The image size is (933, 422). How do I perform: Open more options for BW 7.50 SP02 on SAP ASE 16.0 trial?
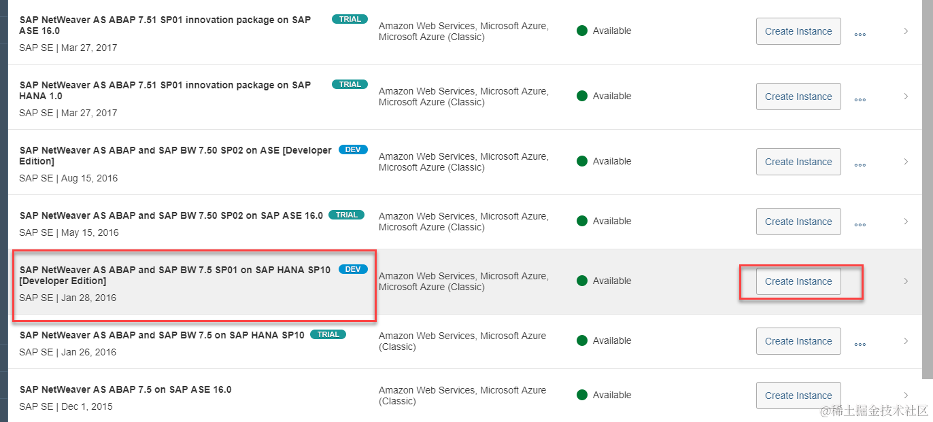tap(860, 224)
